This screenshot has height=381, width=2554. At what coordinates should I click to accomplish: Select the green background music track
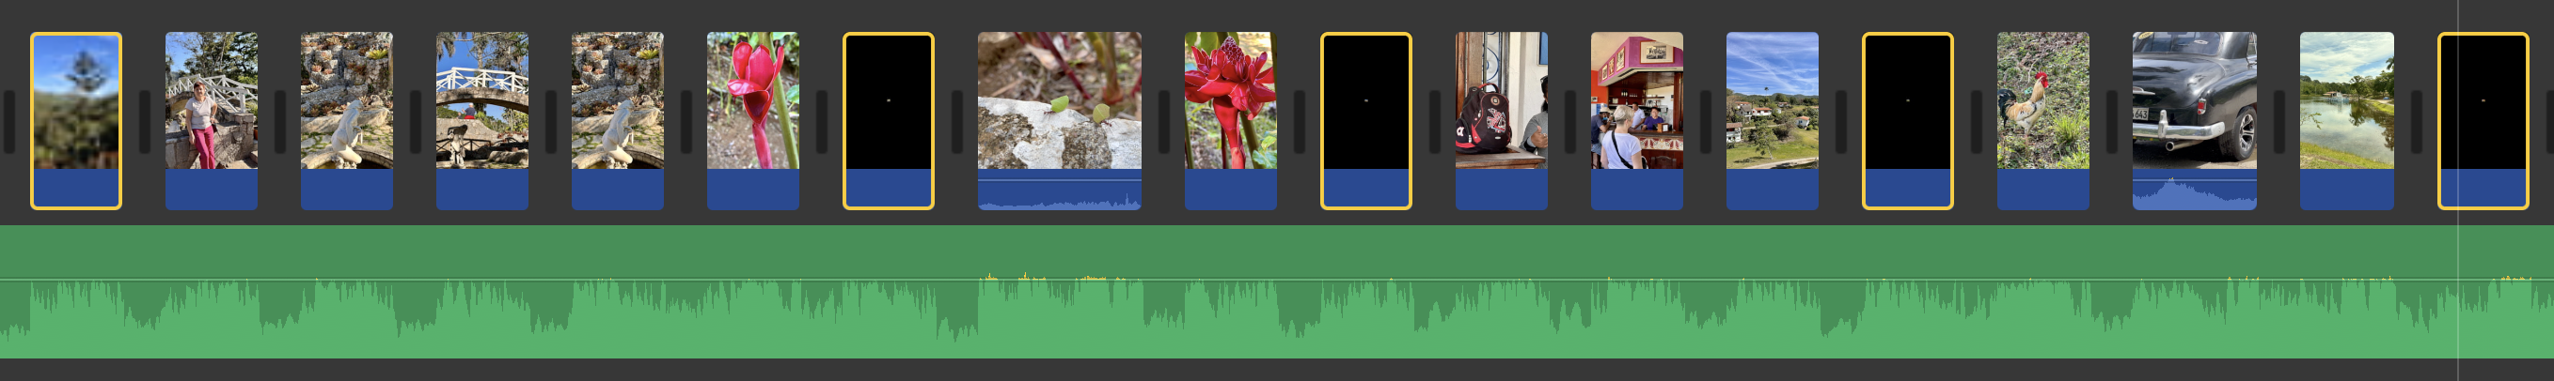coord(1277,291)
